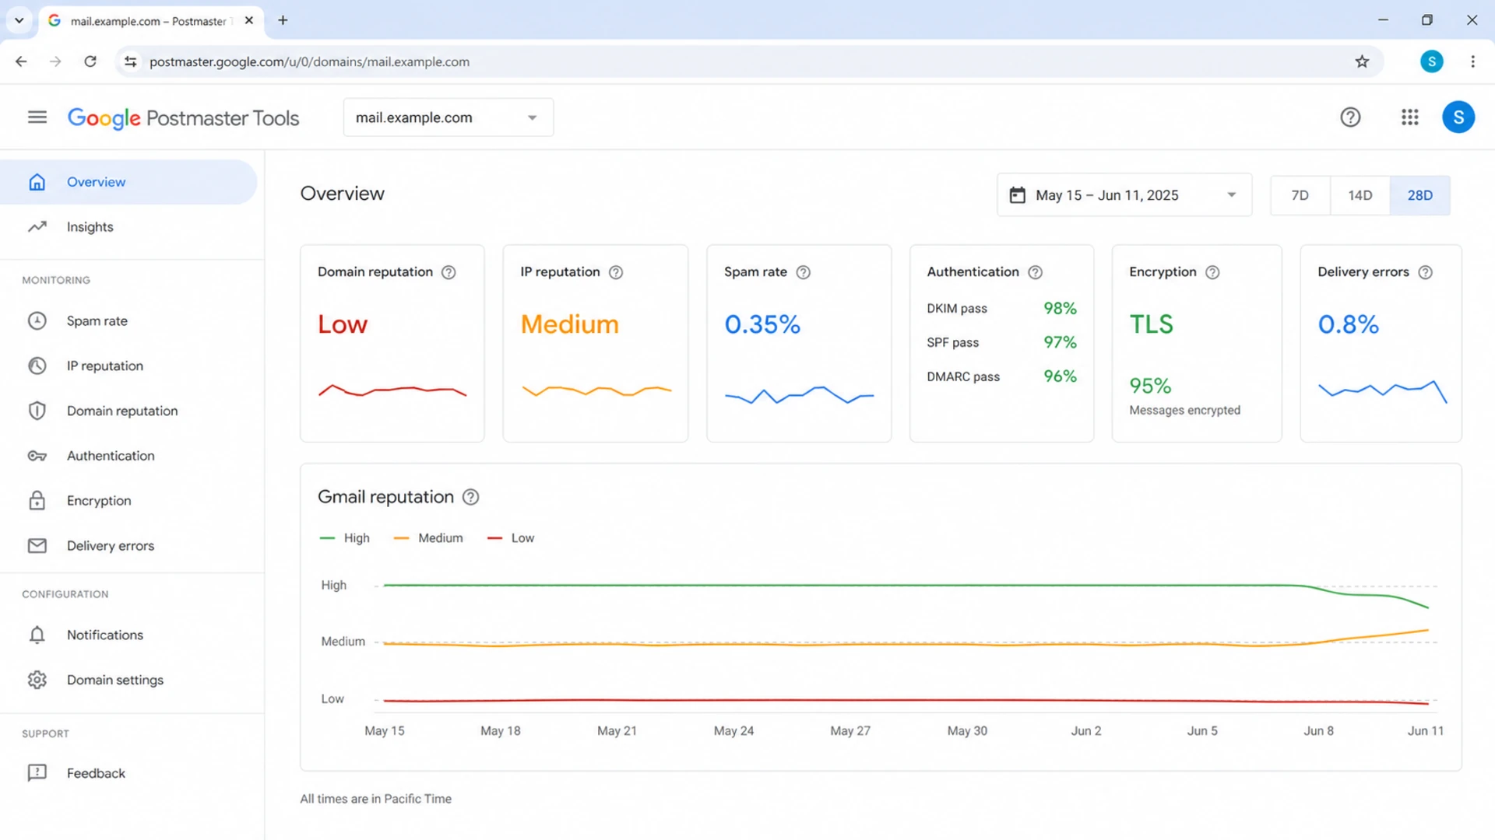Image resolution: width=1495 pixels, height=840 pixels.
Task: Click the Encryption lock icon in sidebar
Action: point(37,500)
